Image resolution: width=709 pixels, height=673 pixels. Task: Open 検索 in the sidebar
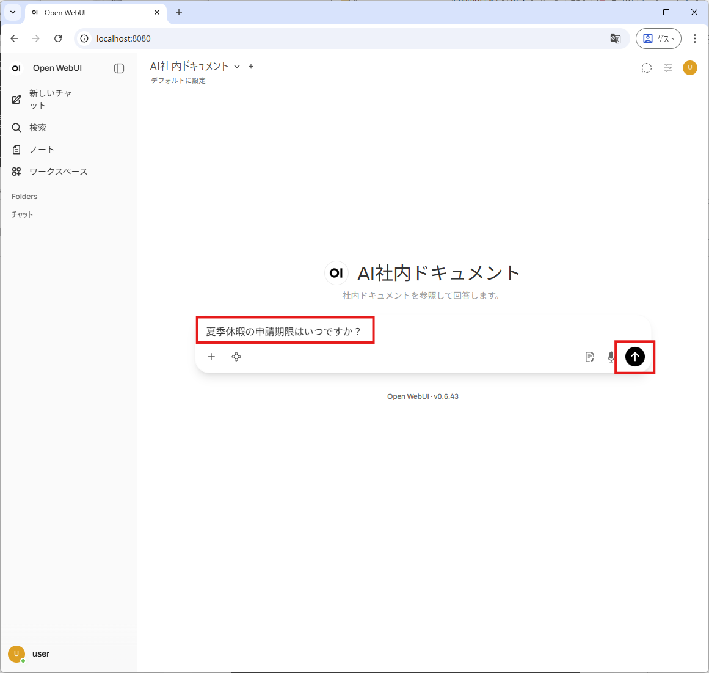[x=38, y=128]
